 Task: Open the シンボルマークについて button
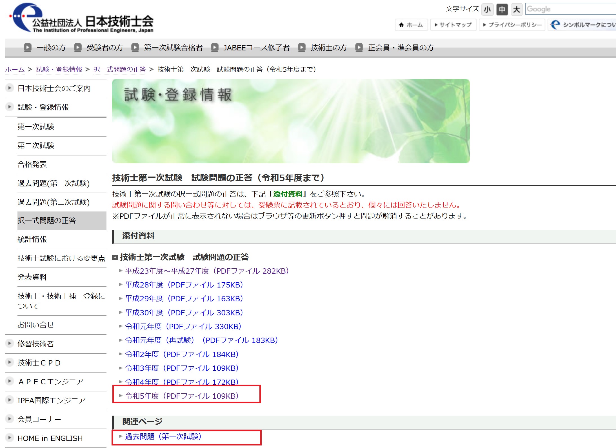click(582, 25)
